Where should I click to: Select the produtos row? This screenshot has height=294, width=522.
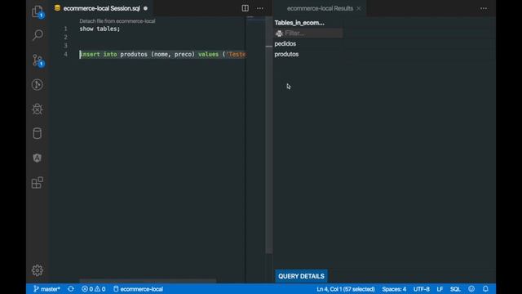point(286,54)
